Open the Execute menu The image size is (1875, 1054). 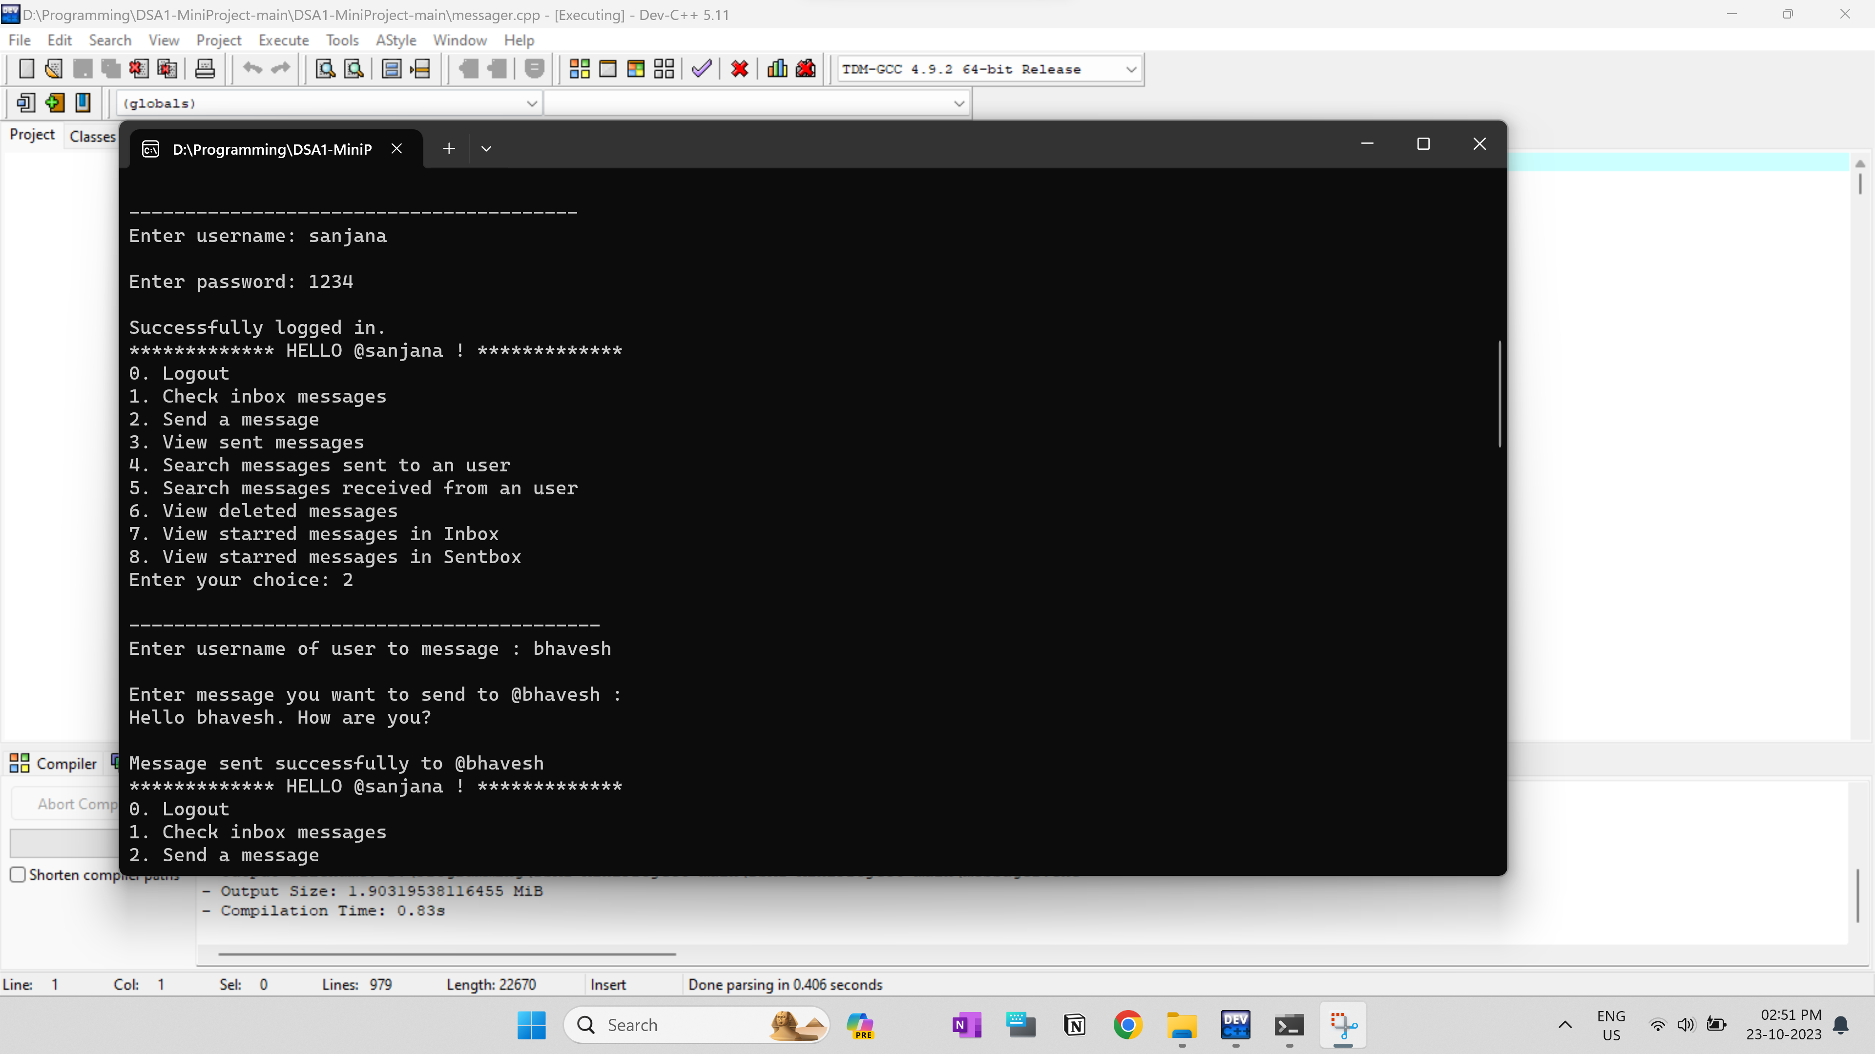coord(283,40)
